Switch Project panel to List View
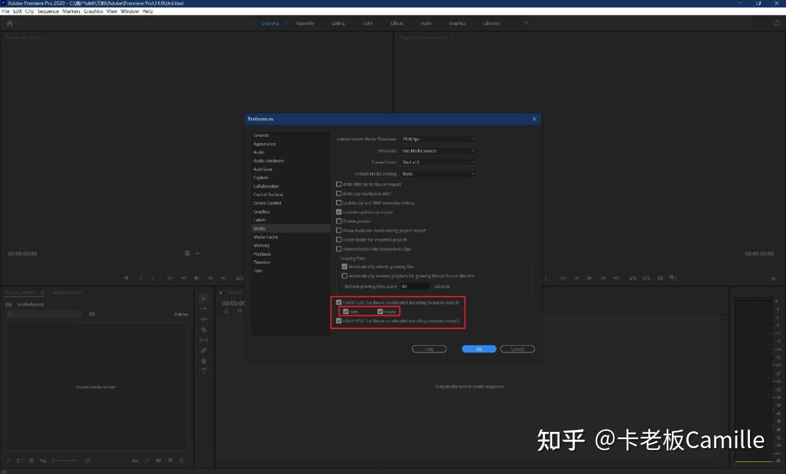 pyautogui.click(x=20, y=461)
